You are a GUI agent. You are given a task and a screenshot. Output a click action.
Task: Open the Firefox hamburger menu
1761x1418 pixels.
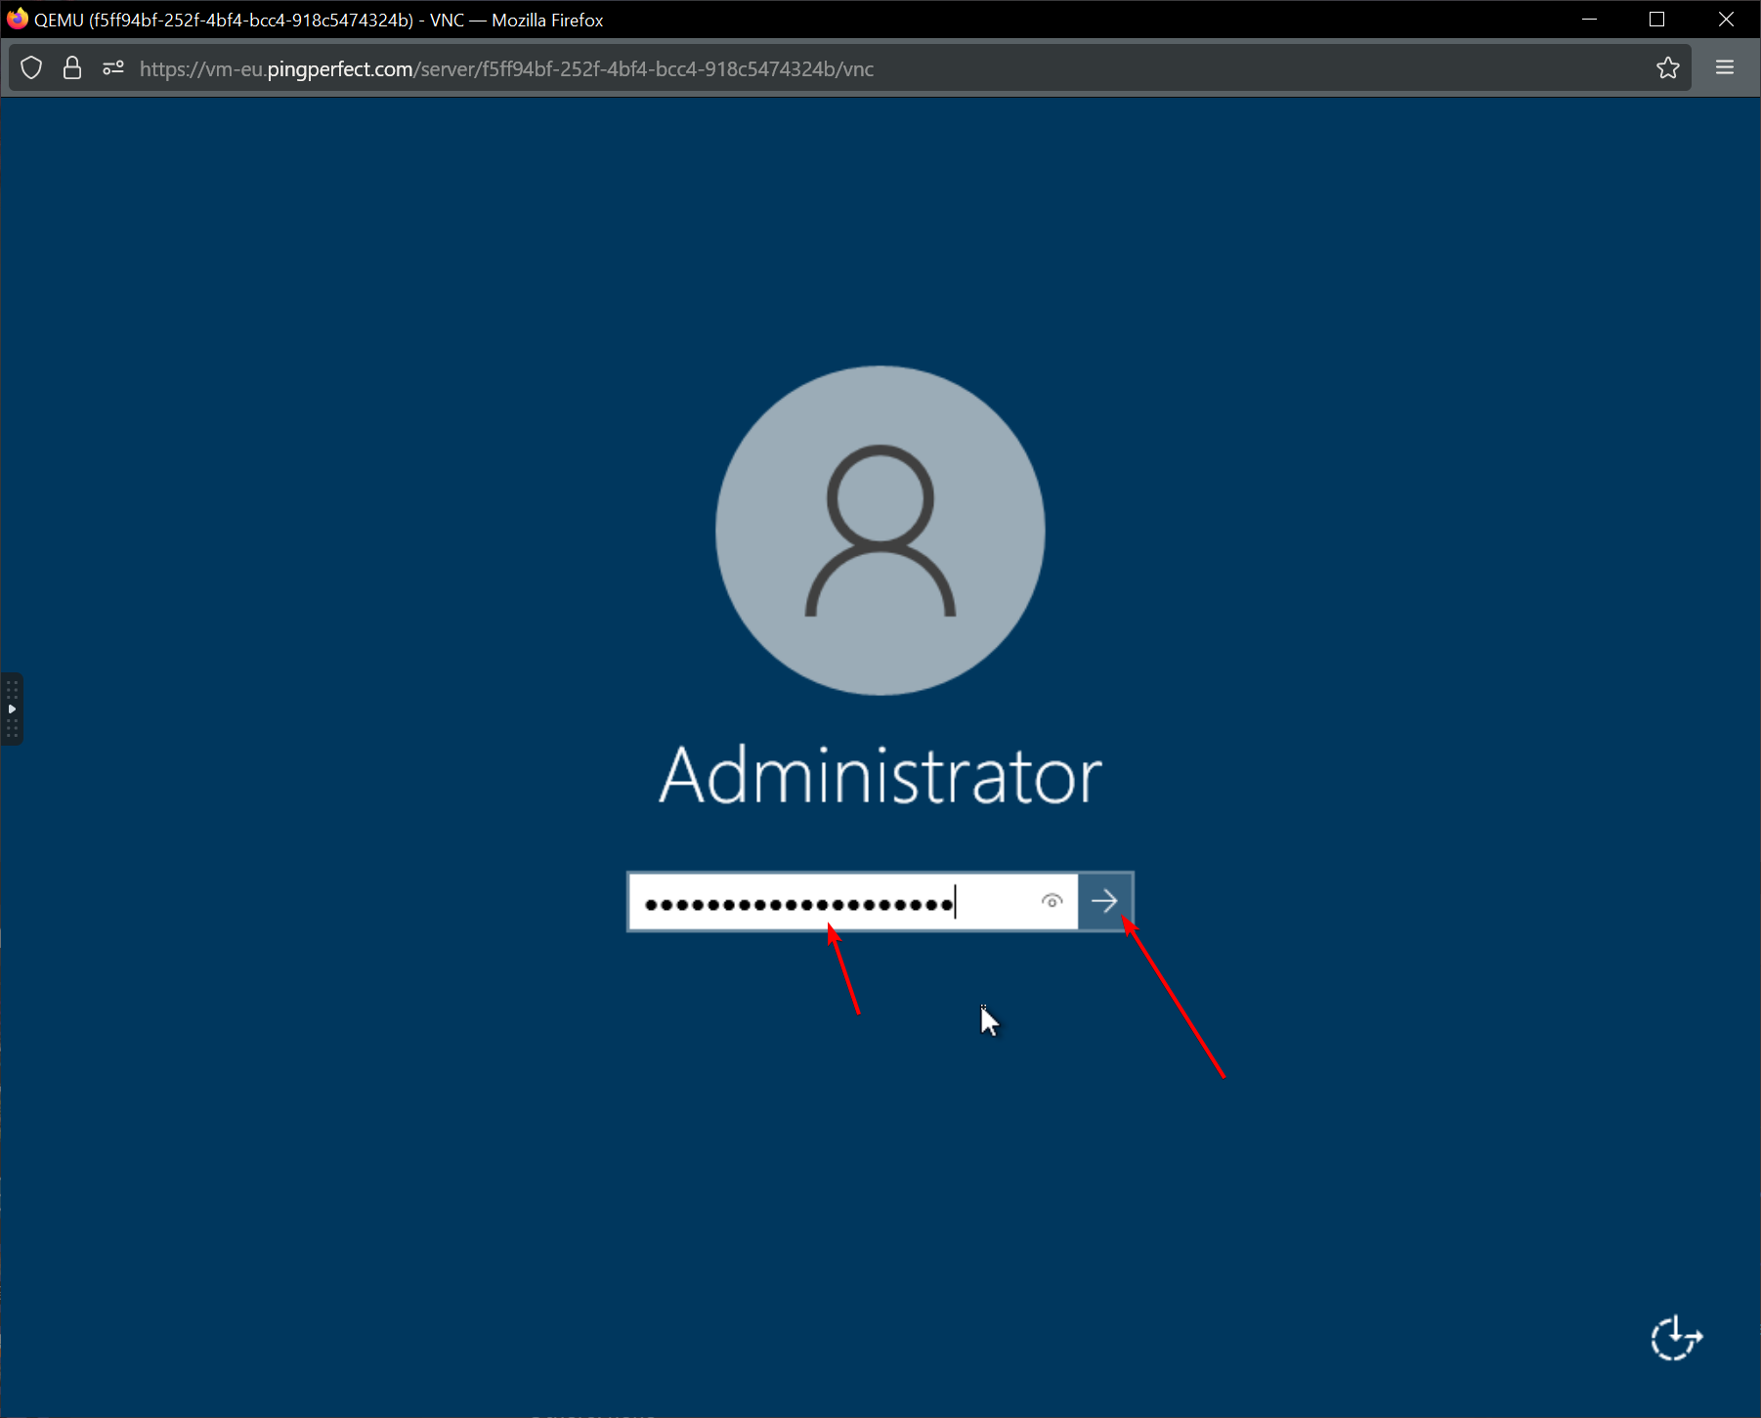tap(1724, 68)
